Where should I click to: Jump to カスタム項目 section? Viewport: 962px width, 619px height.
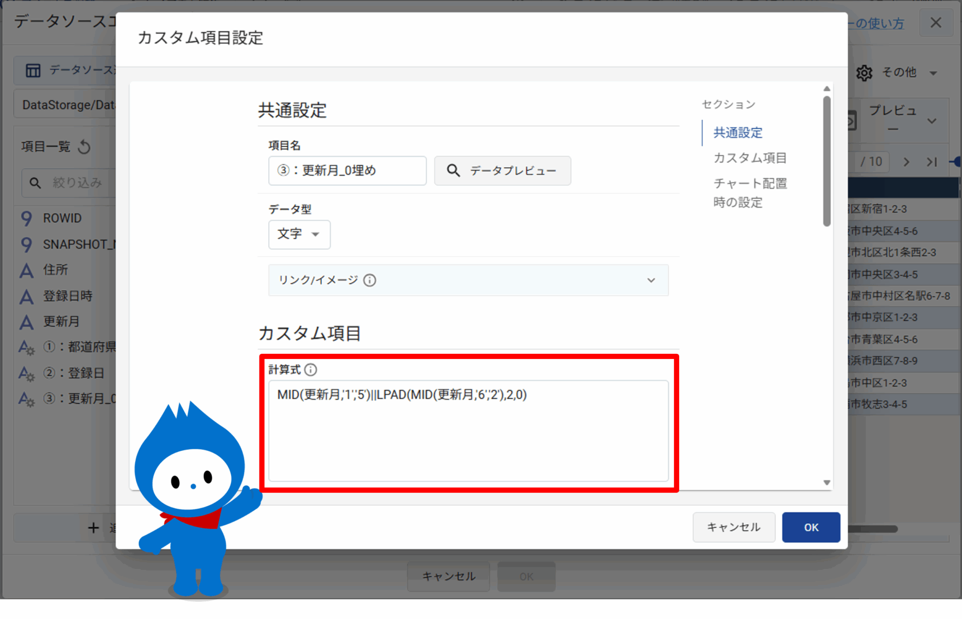(749, 158)
